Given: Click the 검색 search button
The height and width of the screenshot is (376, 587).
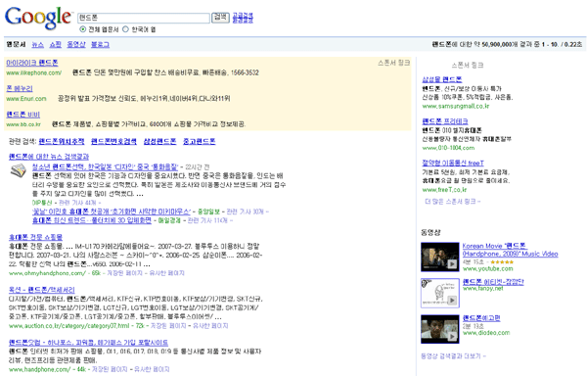Looking at the screenshot, I should (x=220, y=18).
